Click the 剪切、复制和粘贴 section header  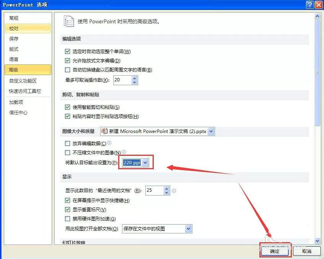(81, 94)
